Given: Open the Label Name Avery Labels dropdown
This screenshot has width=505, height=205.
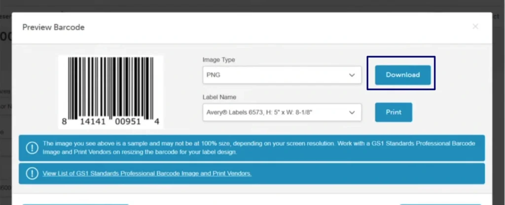Looking at the screenshot, I should [282, 112].
